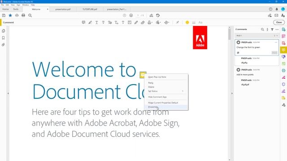Switch to the Tools tab
287x161 pixels.
pos(16,9)
